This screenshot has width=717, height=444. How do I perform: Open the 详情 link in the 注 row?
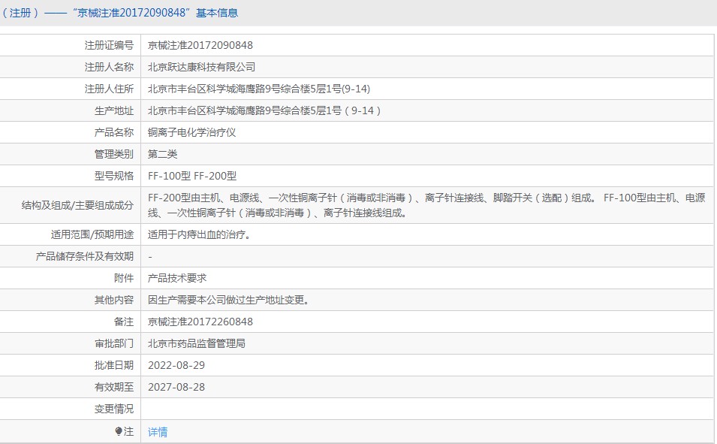pos(158,432)
